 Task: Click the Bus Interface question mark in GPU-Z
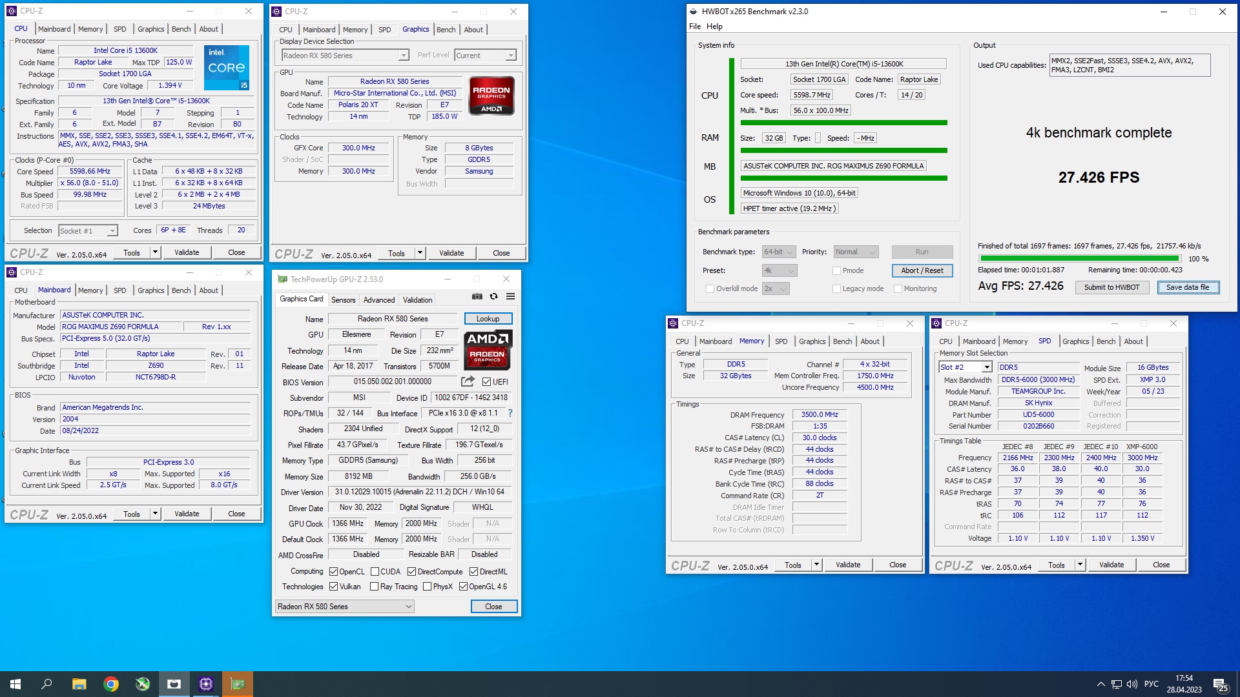510,413
